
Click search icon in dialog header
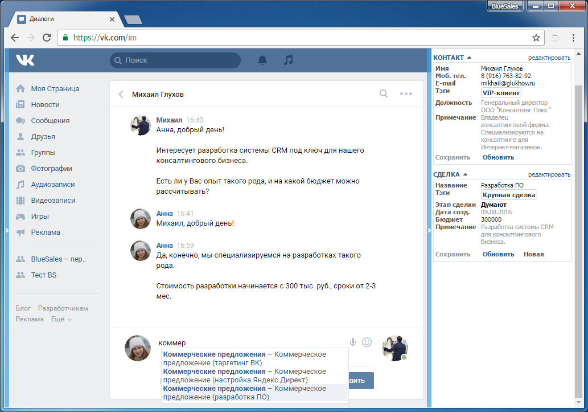tap(384, 94)
